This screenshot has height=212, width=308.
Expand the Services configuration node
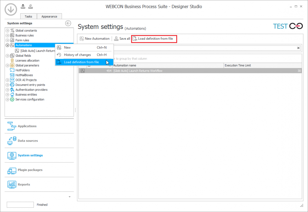point(7,99)
